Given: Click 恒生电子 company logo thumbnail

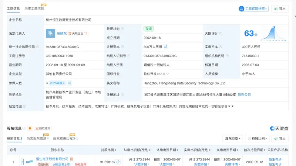Looking at the screenshot, I should (29, 162).
